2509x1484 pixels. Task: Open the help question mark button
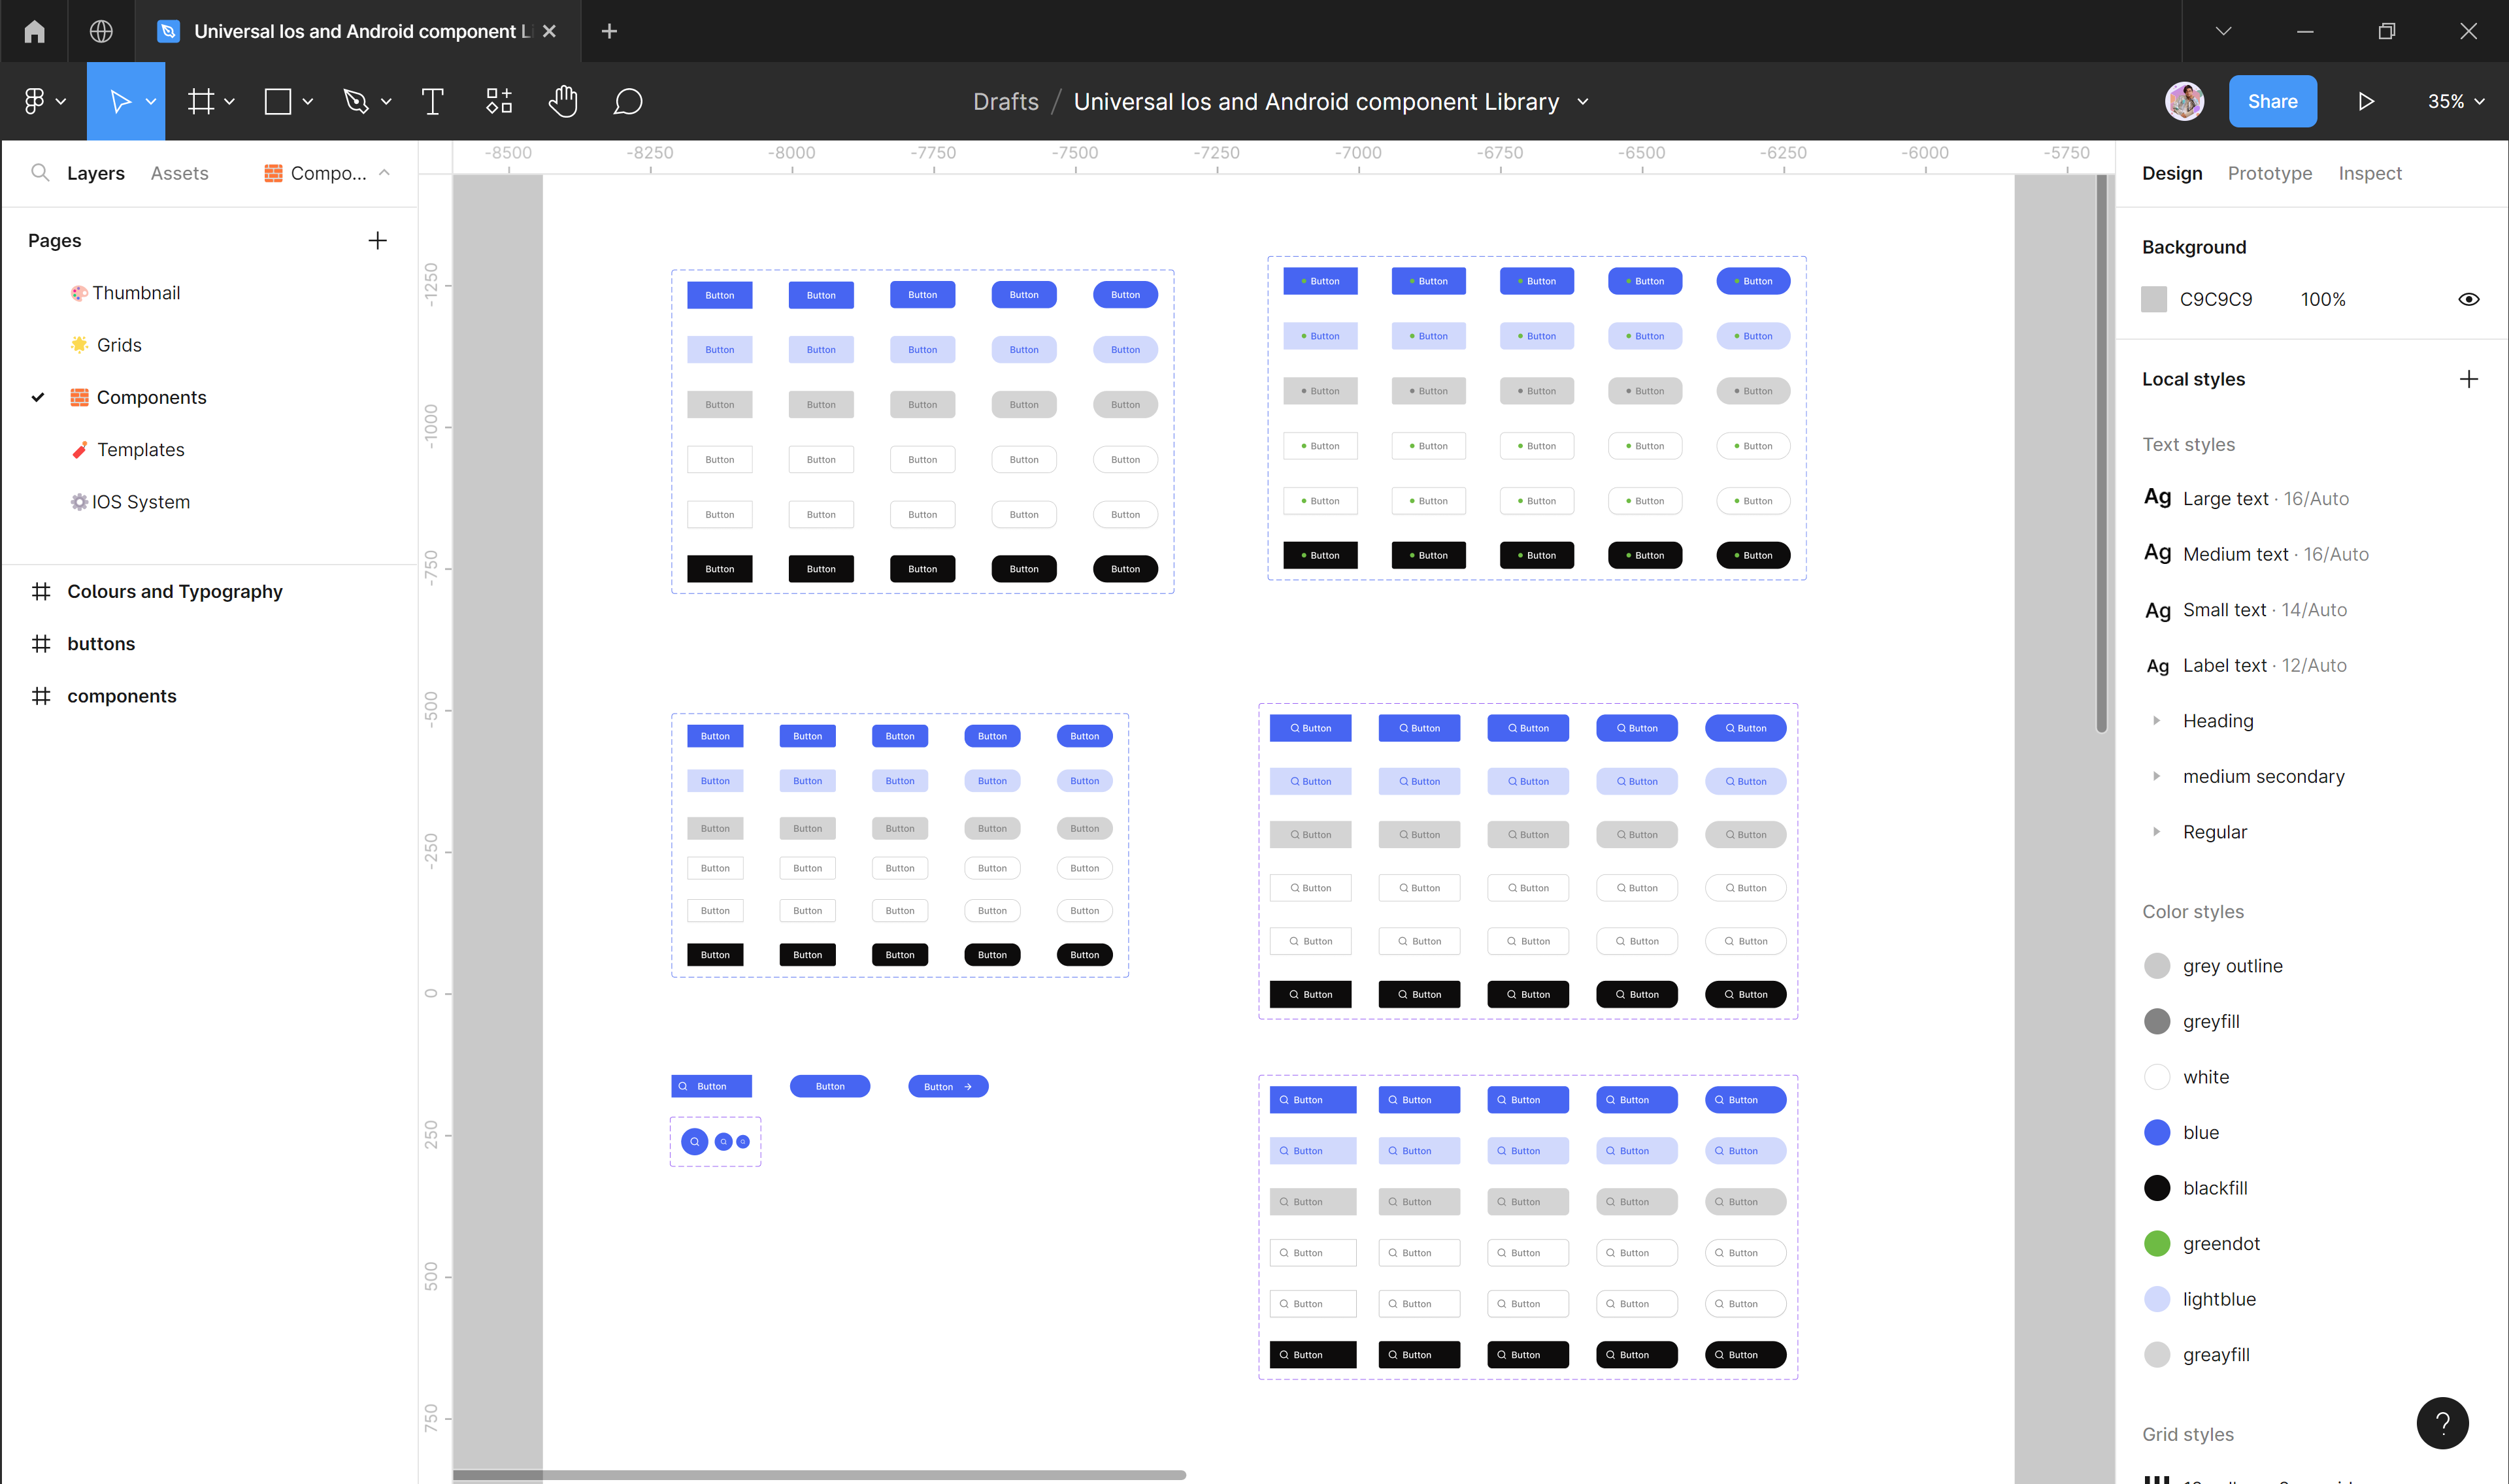[2442, 1422]
